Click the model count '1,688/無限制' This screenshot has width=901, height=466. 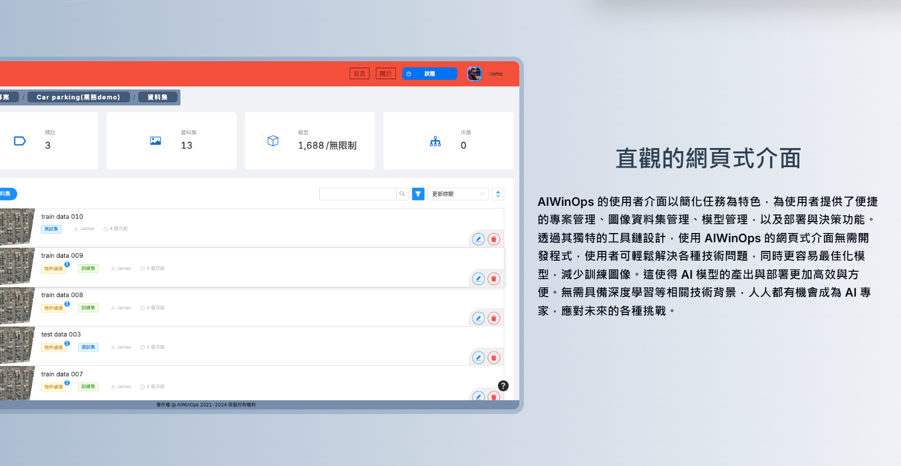(327, 146)
